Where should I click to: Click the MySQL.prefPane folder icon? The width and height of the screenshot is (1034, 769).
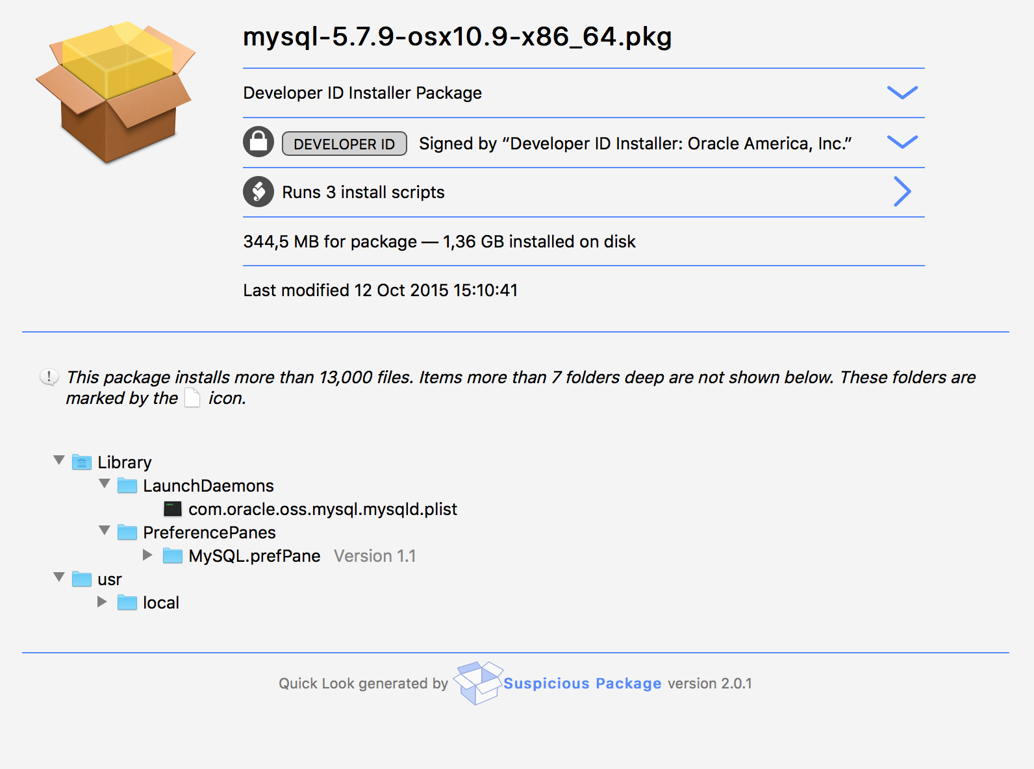click(173, 555)
